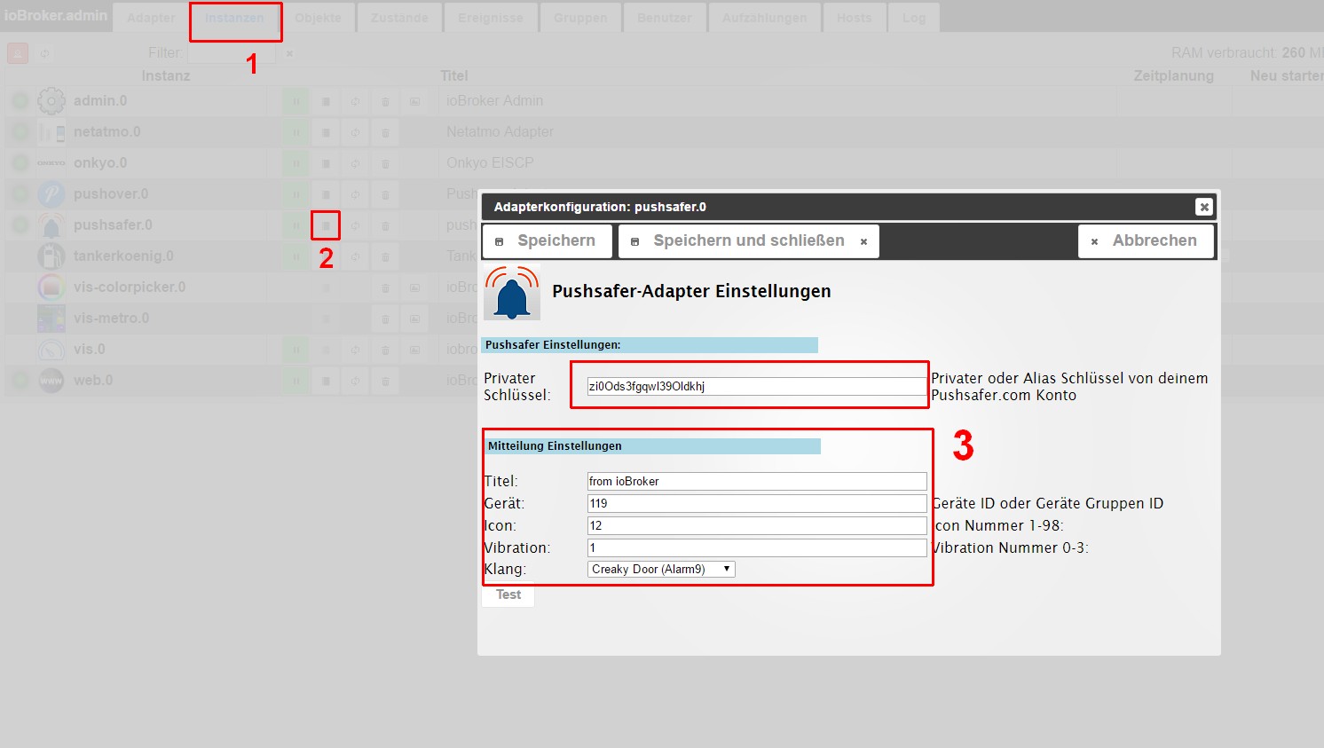Open configuration of netatmo.0 instance

pos(326,132)
